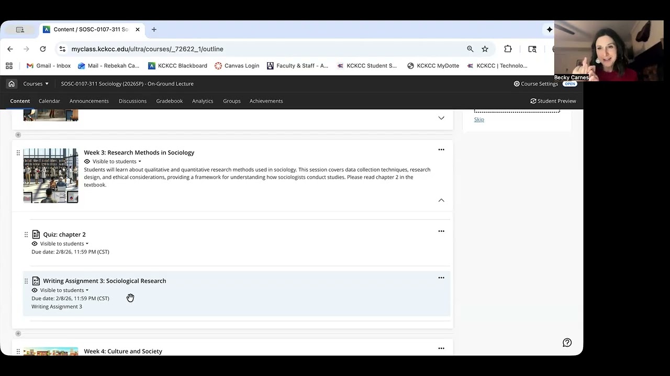Open Week 3 Visible to students dropdown
This screenshot has width=670, height=376.
coord(117,161)
